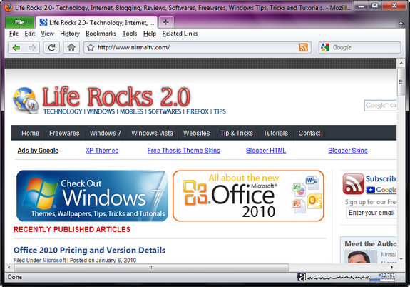Go back with the green arrow button

pyautogui.click(x=16, y=47)
